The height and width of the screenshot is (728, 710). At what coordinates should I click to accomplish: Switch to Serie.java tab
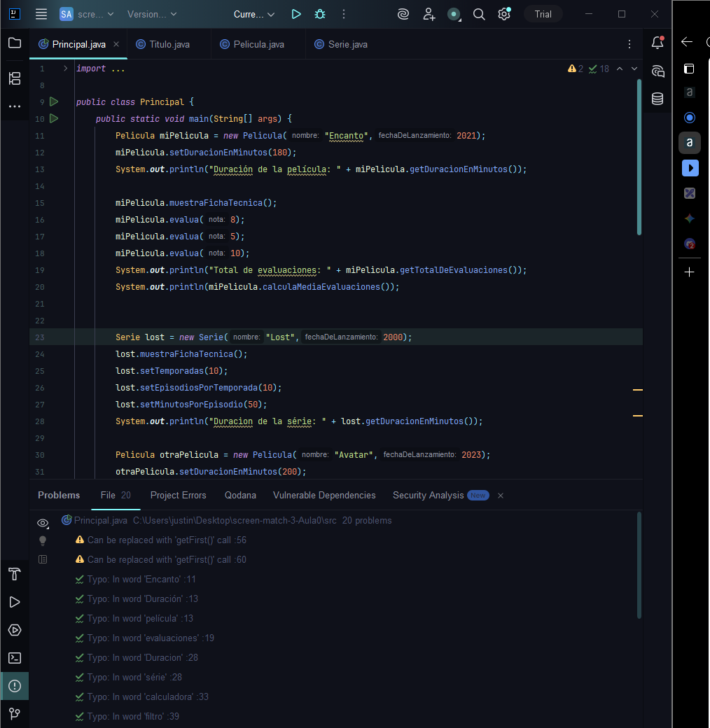(341, 45)
